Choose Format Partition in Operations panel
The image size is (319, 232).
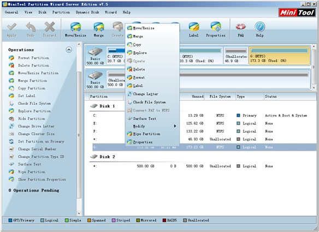coord(29,58)
